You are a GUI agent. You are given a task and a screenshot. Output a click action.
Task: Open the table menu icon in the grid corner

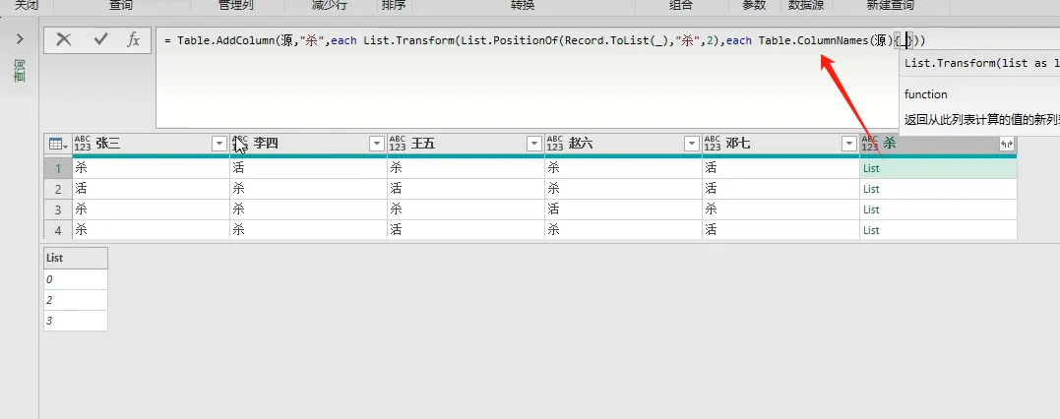click(x=57, y=144)
